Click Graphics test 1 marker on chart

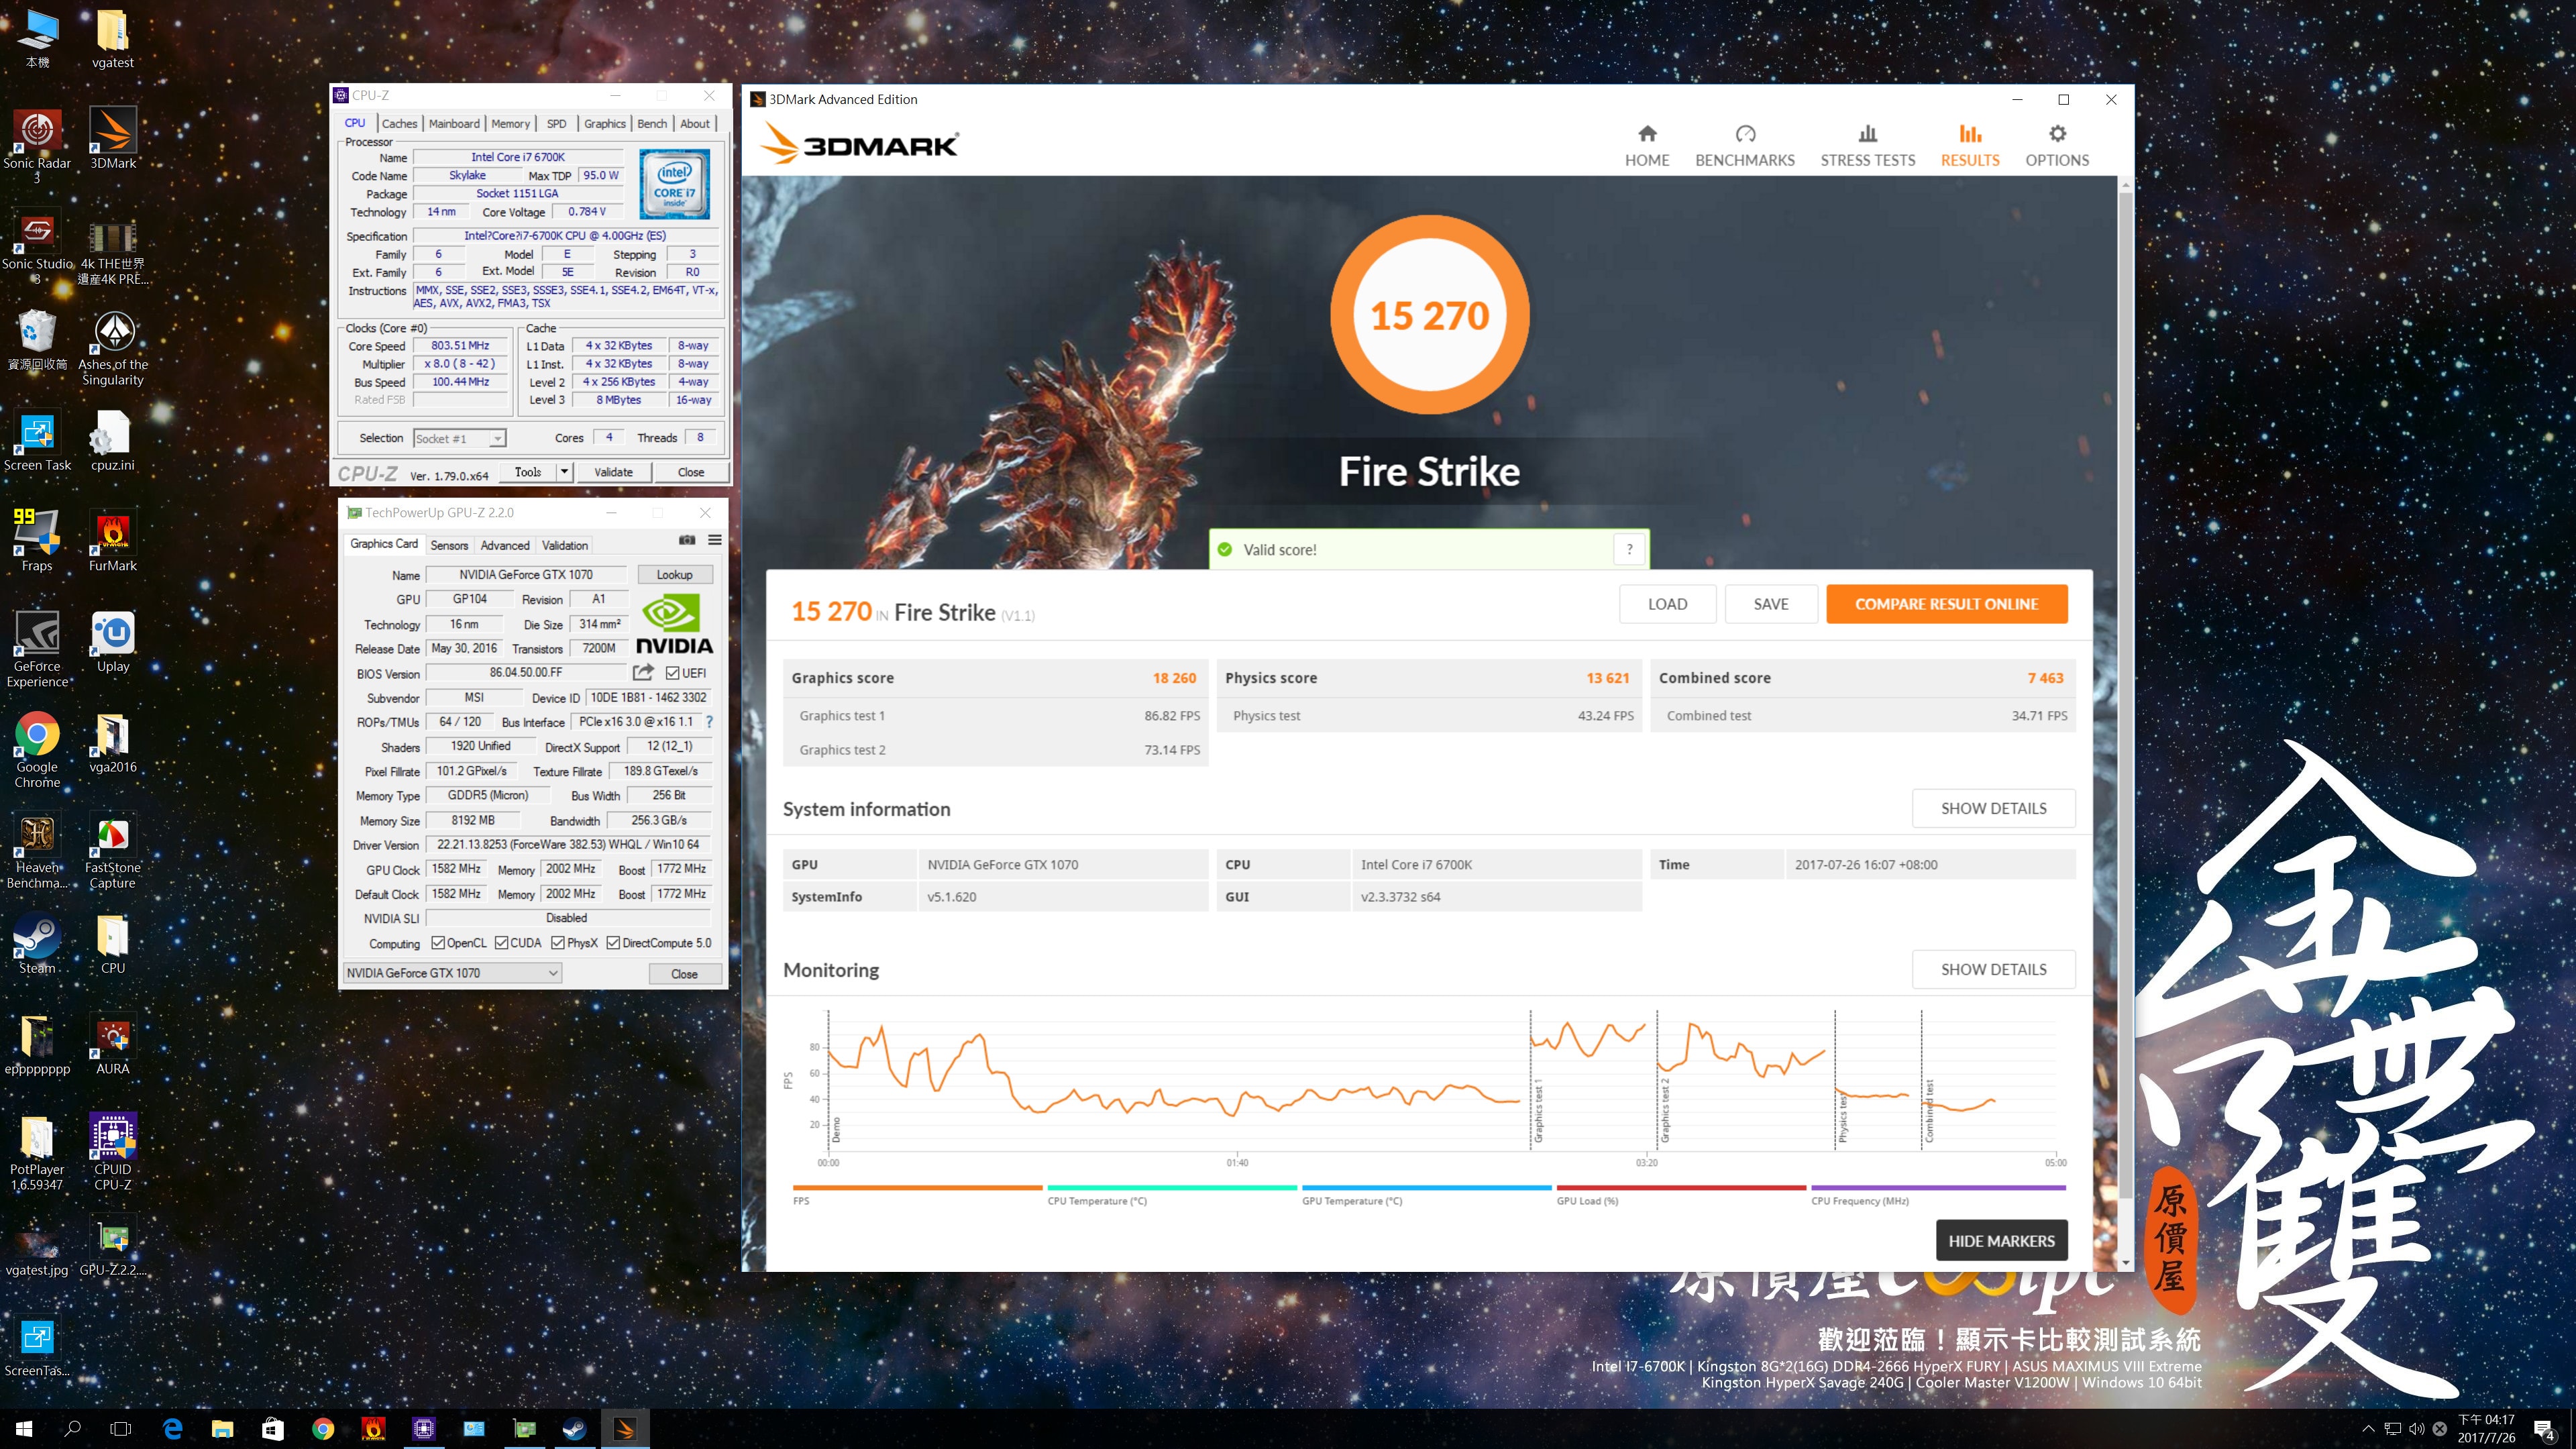1538,1110
